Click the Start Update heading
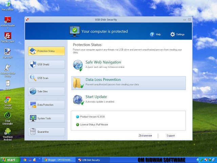Image resolution: width=217 pixels, height=163 pixels. point(96,97)
